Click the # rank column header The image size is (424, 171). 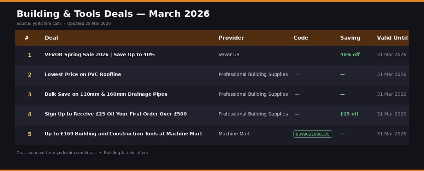point(27,38)
